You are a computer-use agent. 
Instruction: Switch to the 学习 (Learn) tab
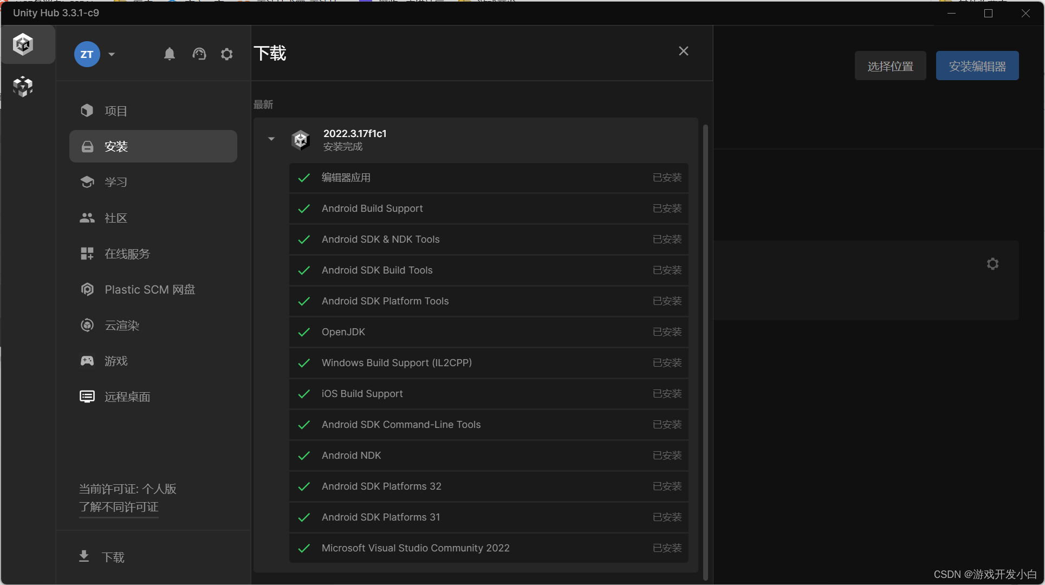[116, 182]
